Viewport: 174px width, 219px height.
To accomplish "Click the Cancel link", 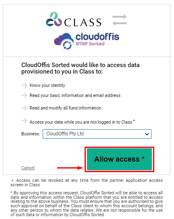I will (28, 168).
